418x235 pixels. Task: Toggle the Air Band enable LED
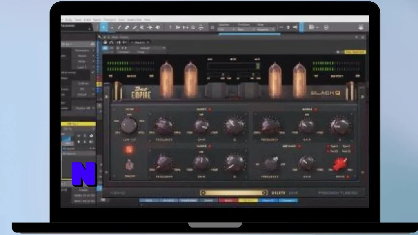click(x=299, y=146)
